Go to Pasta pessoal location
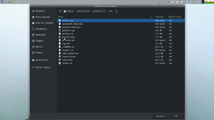 (43, 17)
